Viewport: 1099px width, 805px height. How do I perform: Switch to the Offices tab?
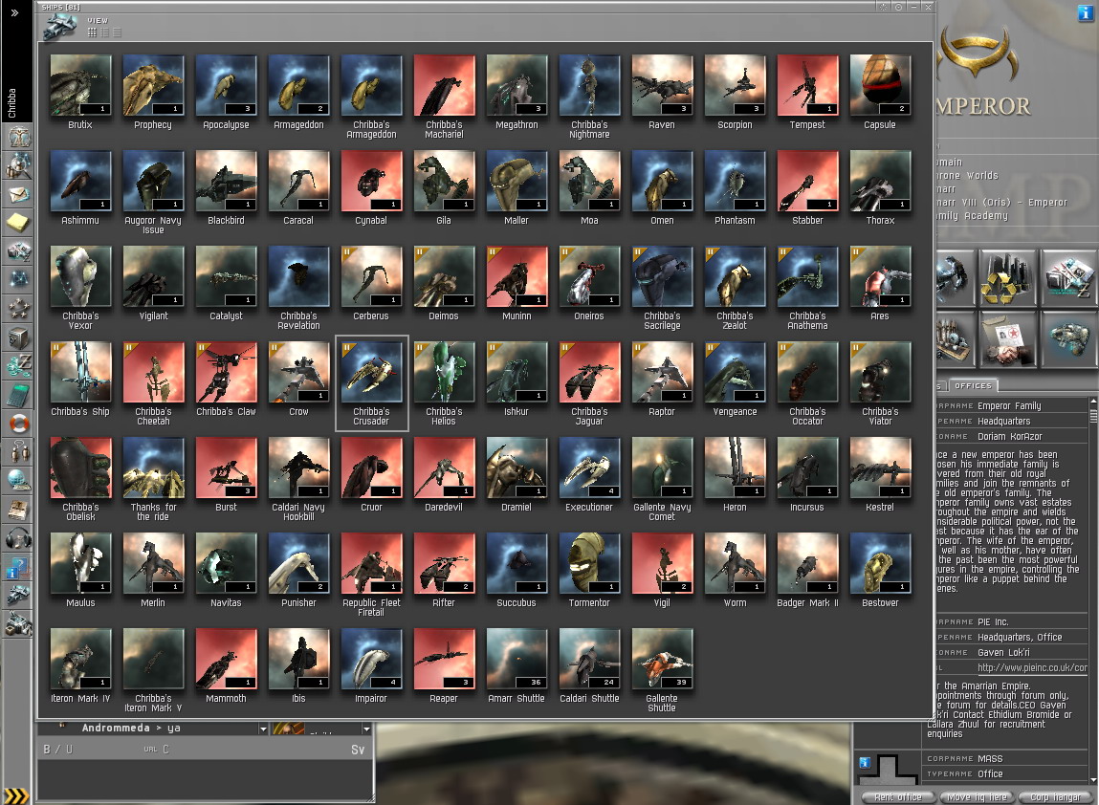point(973,385)
